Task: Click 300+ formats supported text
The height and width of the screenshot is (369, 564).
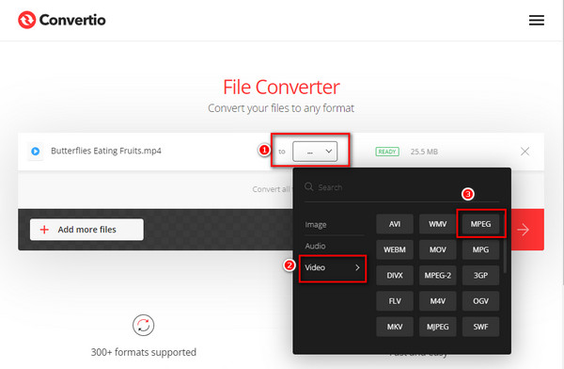Action: (x=144, y=352)
